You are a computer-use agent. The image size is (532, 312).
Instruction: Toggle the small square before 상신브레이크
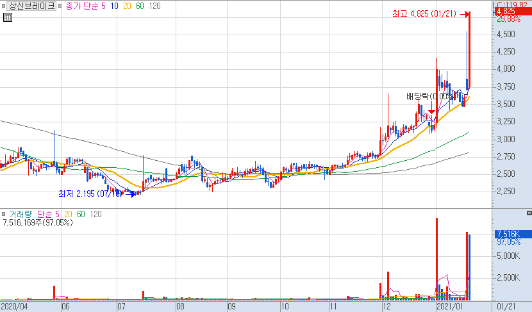(x=3, y=6)
